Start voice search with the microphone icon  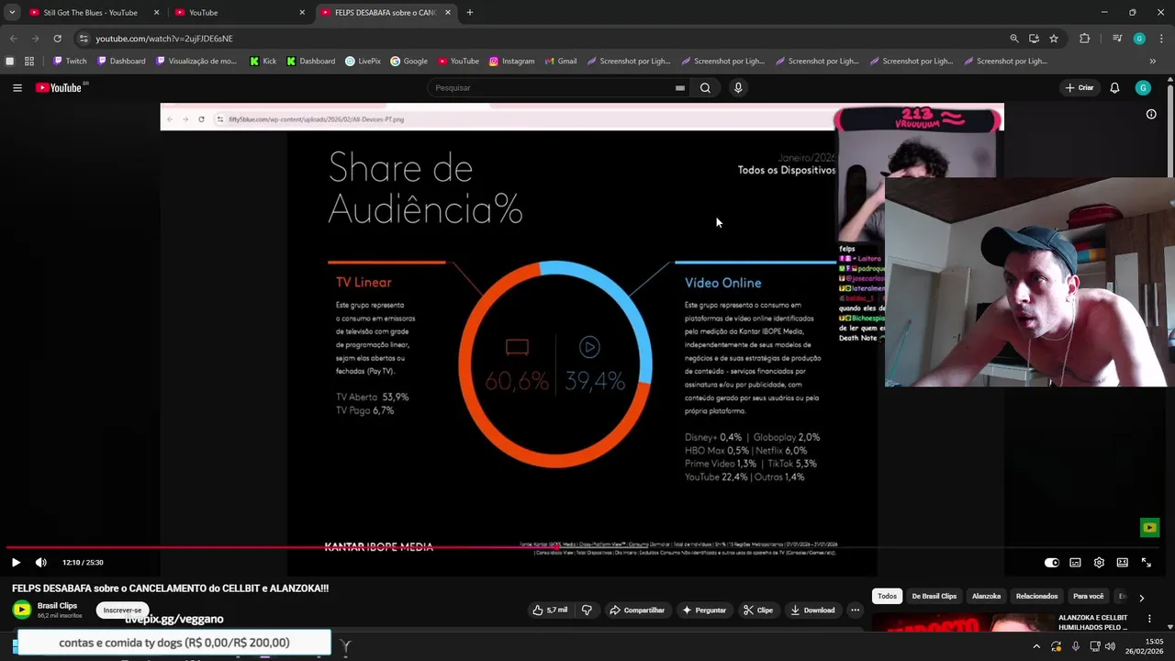(738, 88)
